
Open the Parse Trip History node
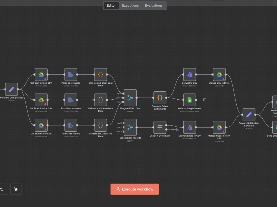click(71, 125)
